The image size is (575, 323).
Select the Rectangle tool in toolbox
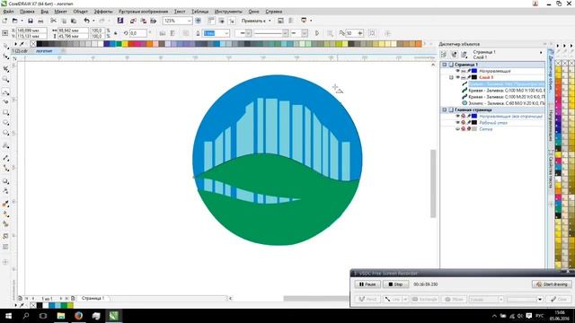pyautogui.click(x=5, y=112)
